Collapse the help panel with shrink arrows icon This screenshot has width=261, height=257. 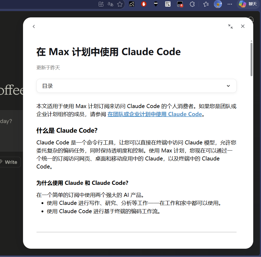pos(230,26)
